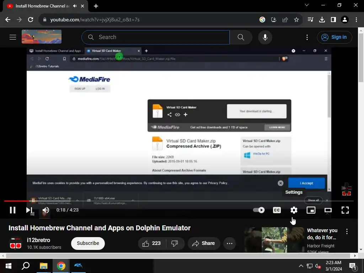364x273 pixels.
Task: Open the player Settings gear
Action: (x=294, y=210)
